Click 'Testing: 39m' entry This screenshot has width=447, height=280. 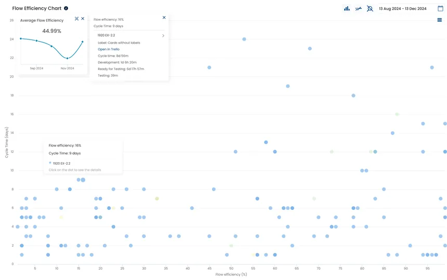point(108,75)
